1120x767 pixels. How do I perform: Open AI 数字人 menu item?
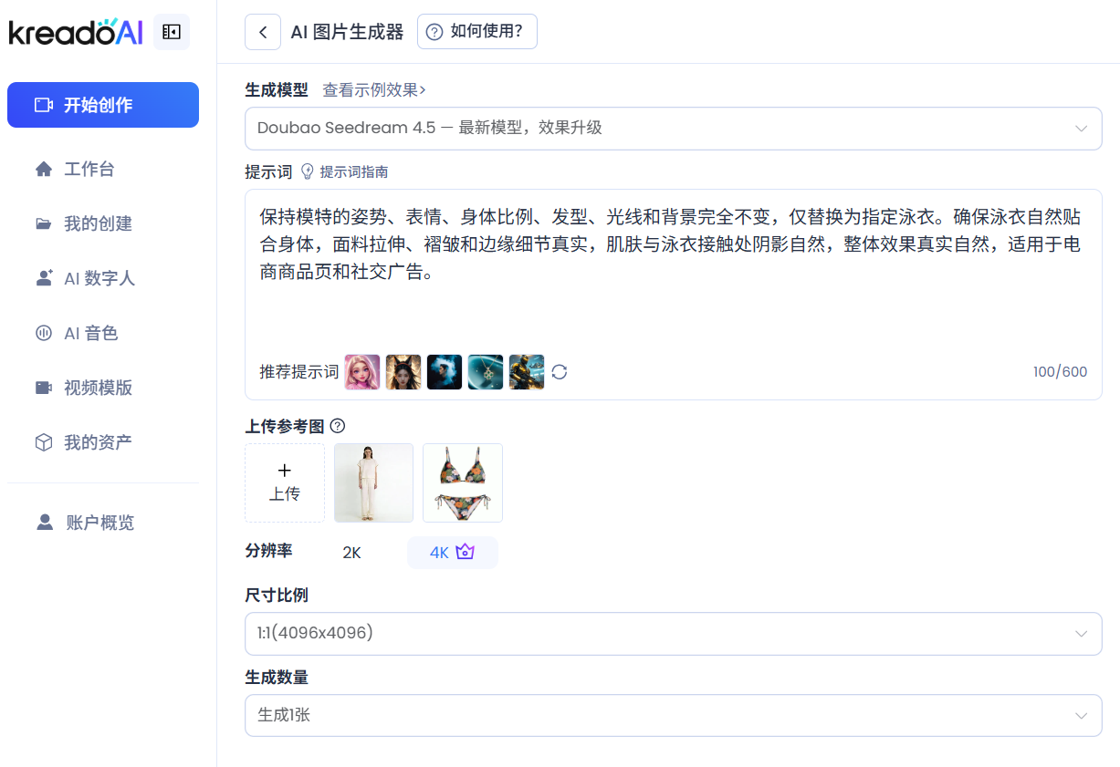click(99, 279)
